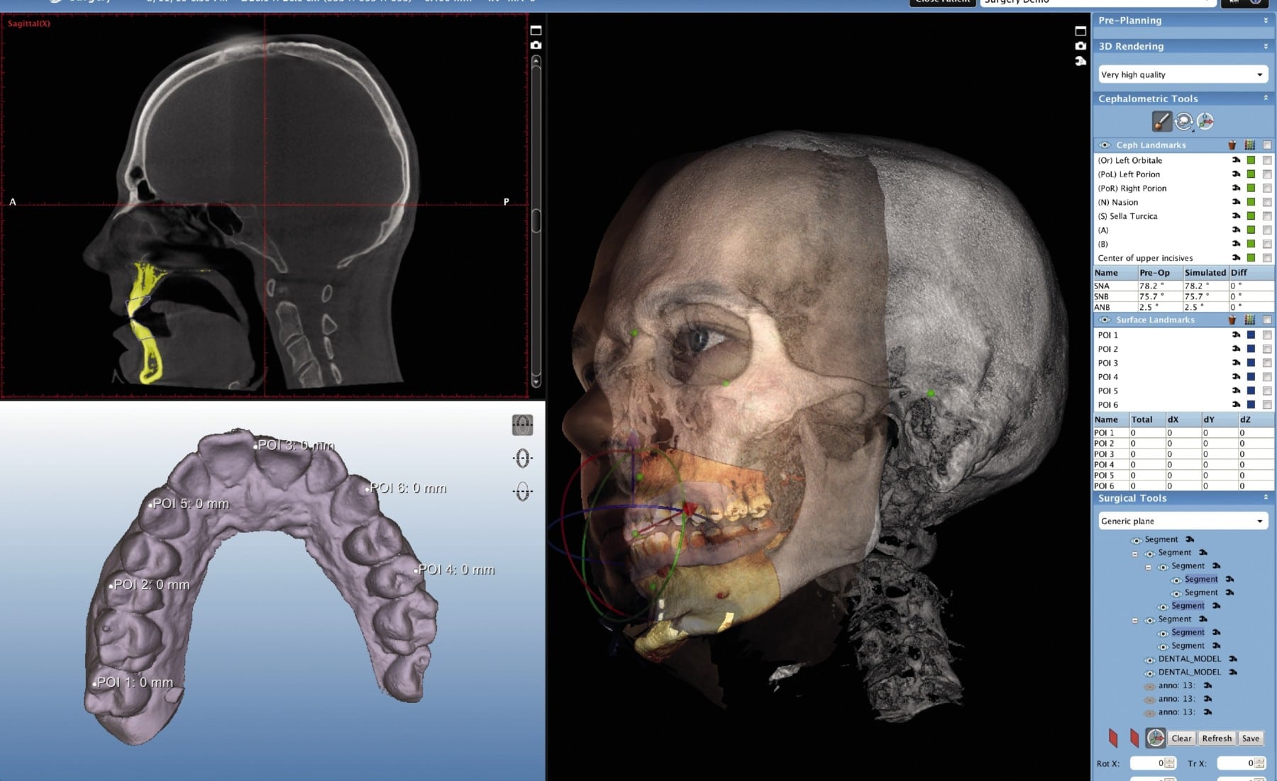Open the color grid icon for Surface Landmarks
Image resolution: width=1277 pixels, height=781 pixels.
click(x=1249, y=320)
